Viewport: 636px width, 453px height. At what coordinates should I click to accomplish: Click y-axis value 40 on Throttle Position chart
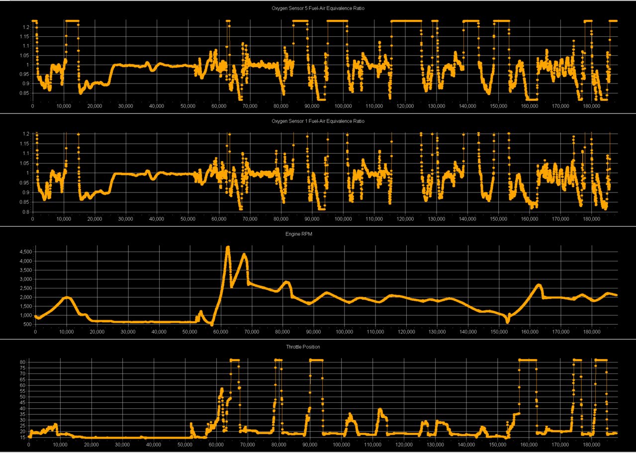[23, 409]
